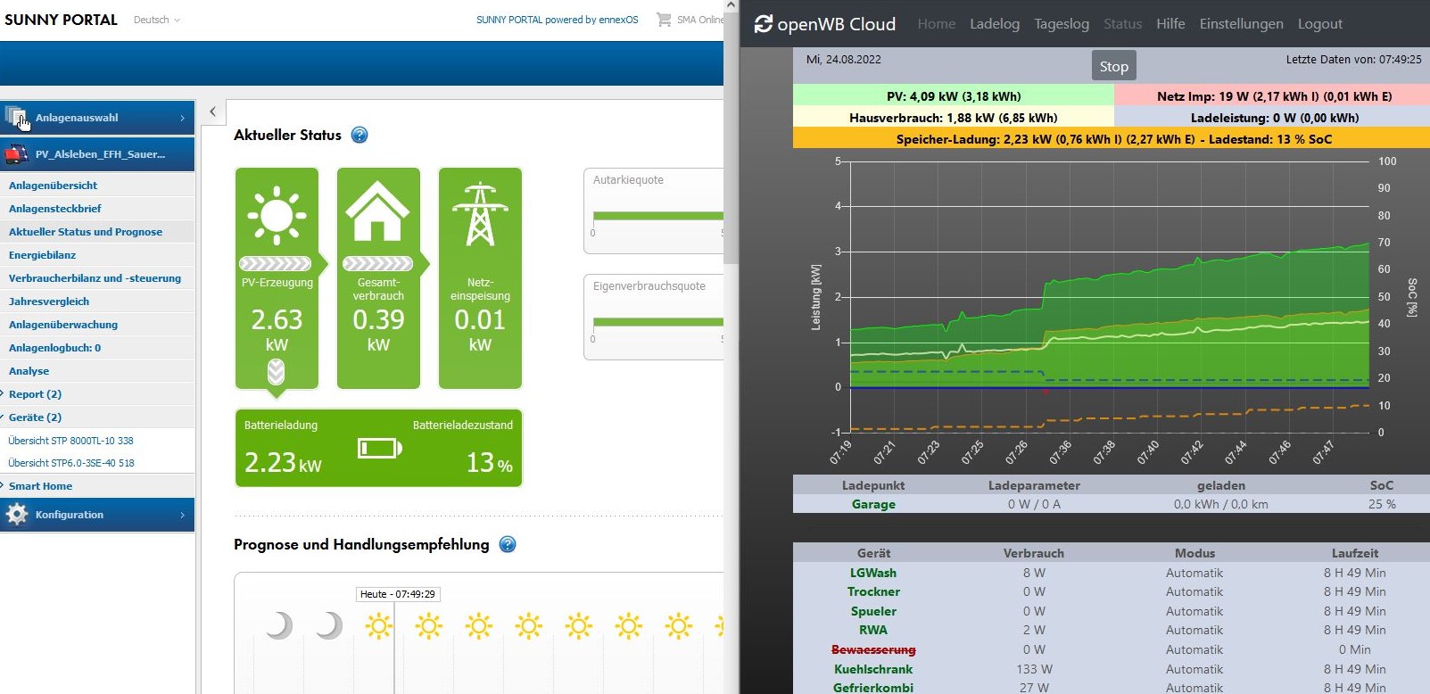The width and height of the screenshot is (1430, 694).
Task: Open help icon next to Aktueller Status
Action: pyautogui.click(x=360, y=136)
